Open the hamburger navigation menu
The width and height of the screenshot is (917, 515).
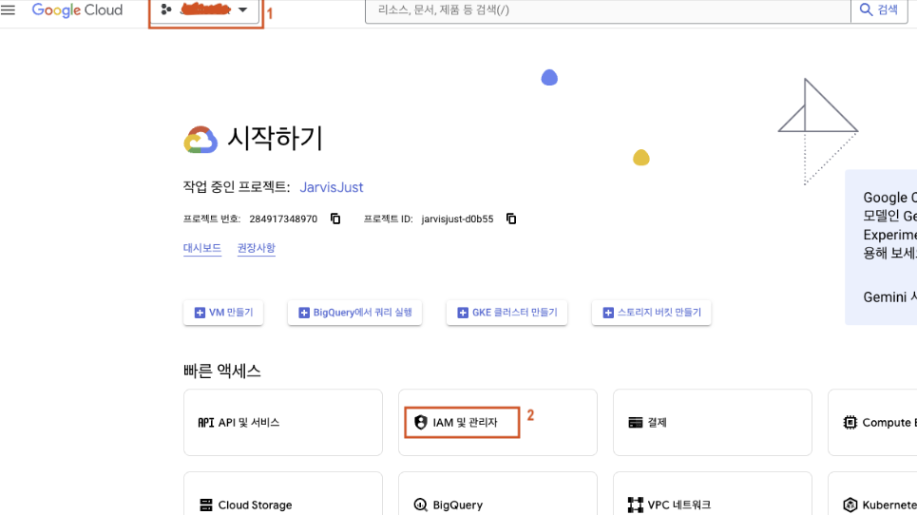click(9, 10)
